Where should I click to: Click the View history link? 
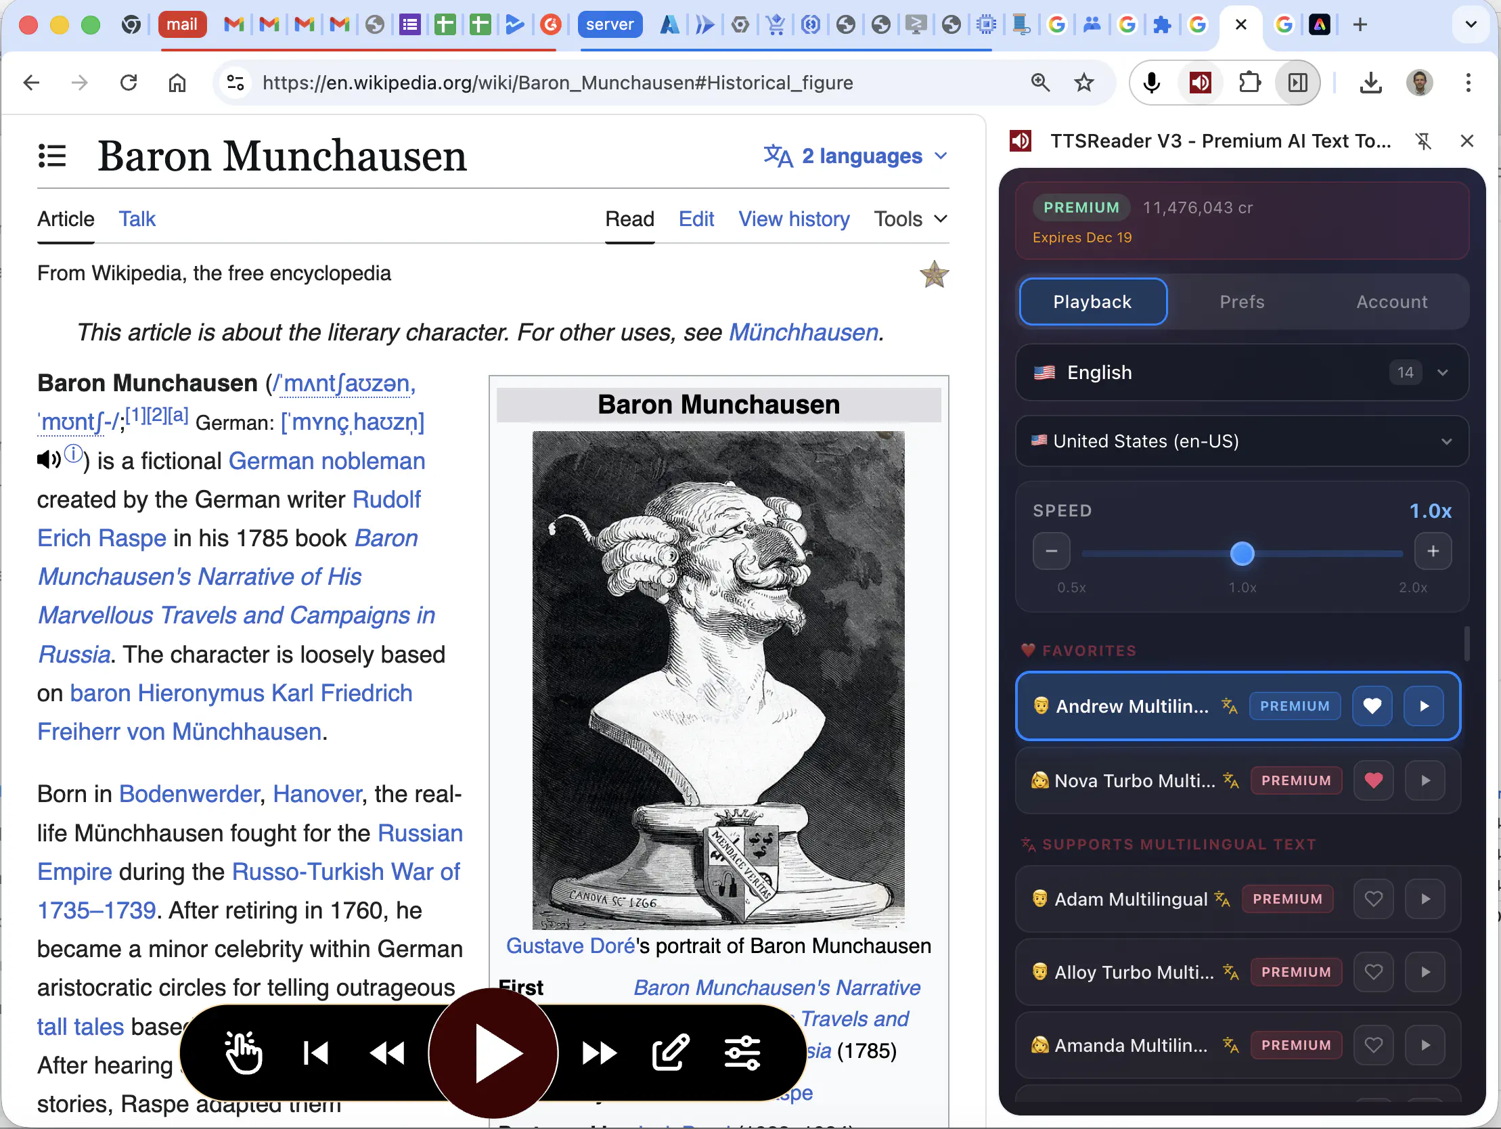click(793, 219)
